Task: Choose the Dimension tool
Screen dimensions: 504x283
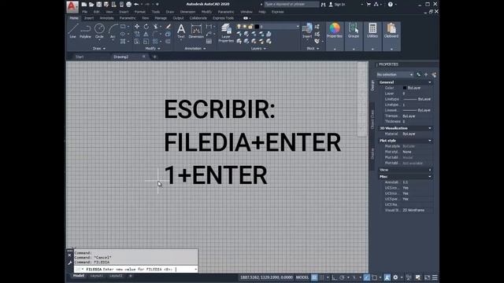Action: (x=196, y=31)
